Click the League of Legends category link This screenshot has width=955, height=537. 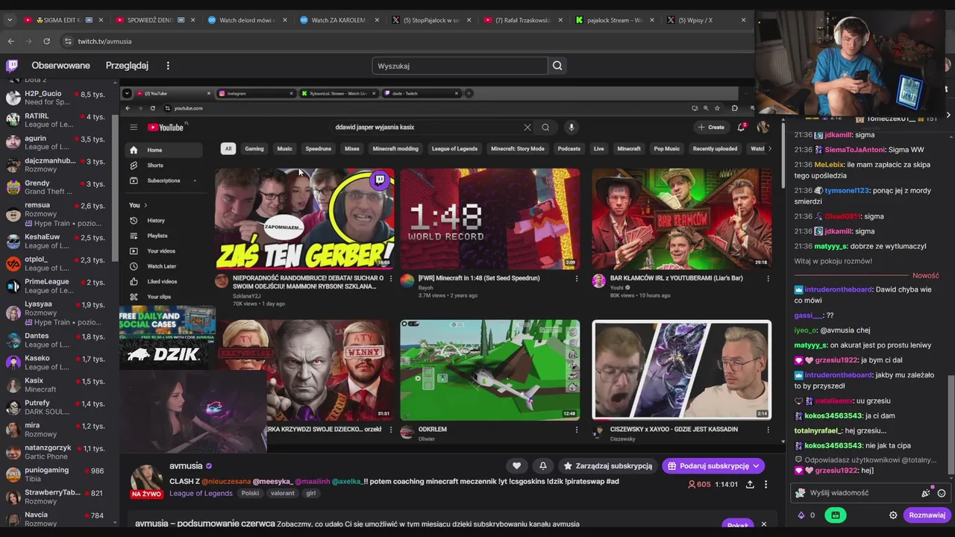[x=201, y=493]
